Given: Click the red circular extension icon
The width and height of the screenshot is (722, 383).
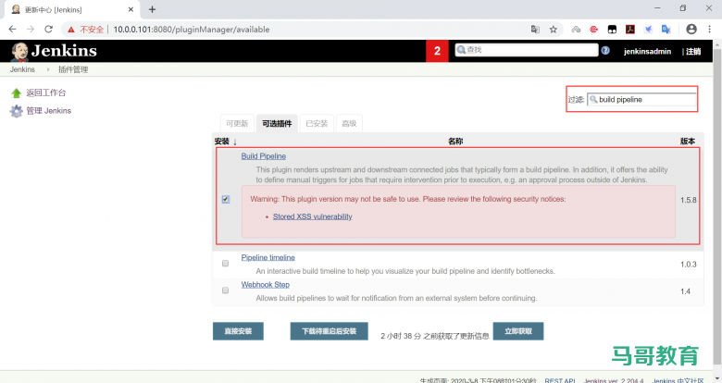Looking at the screenshot, I should pos(594,29).
